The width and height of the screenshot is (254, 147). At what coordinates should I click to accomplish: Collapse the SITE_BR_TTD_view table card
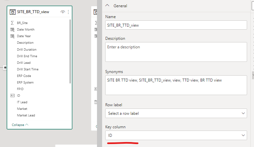[x=20, y=125]
